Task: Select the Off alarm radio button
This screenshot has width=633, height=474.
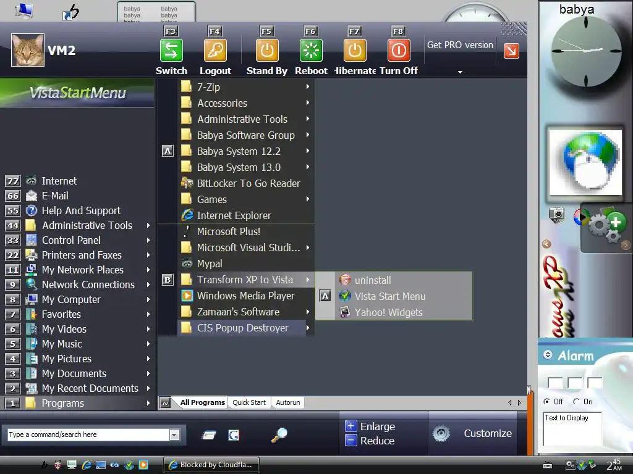Action: (546, 401)
